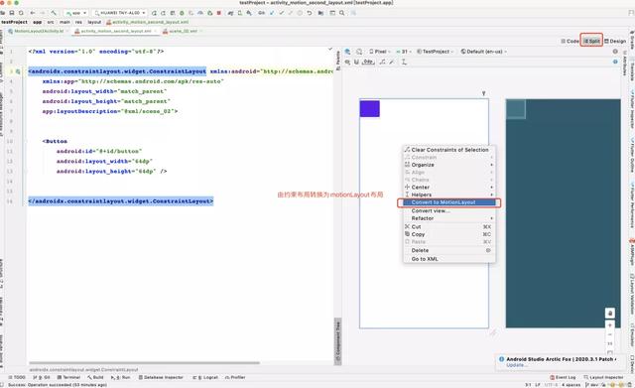635x388 pixels.
Task: Switch to scene_02.xml editor tab
Action: click(x=182, y=31)
